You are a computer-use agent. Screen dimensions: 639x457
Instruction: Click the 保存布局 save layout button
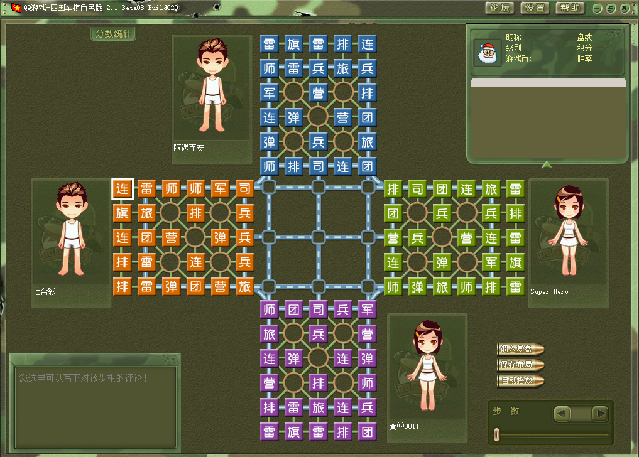pyautogui.click(x=520, y=365)
